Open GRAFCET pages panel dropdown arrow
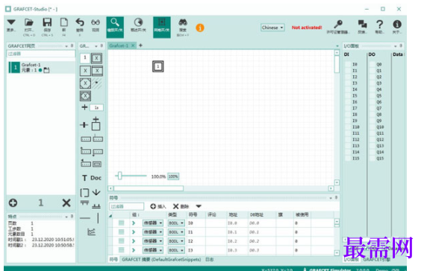 (x=66, y=46)
